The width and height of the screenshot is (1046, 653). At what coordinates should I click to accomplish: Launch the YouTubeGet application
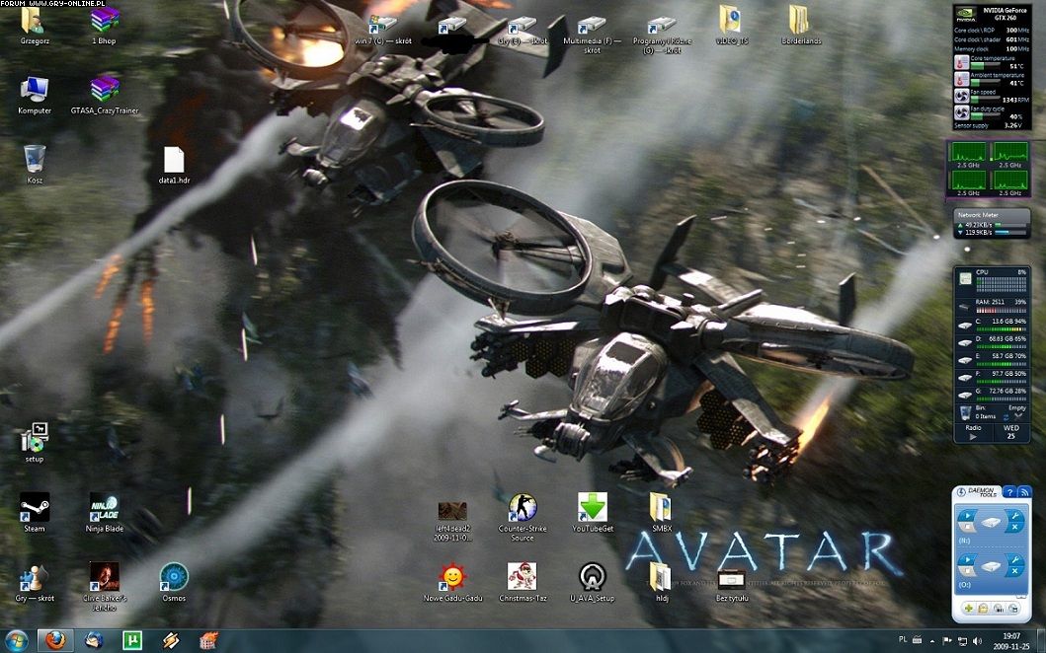(x=593, y=512)
